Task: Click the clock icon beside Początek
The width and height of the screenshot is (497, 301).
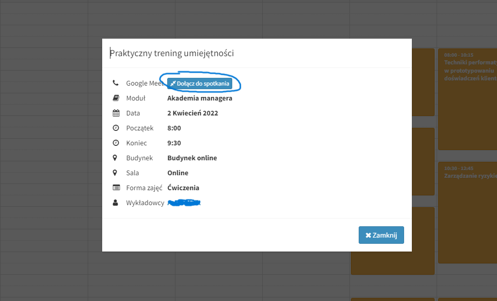Action: coord(116,128)
